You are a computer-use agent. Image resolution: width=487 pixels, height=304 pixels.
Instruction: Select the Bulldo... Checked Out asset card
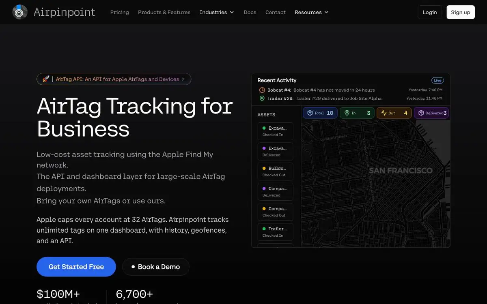click(275, 171)
